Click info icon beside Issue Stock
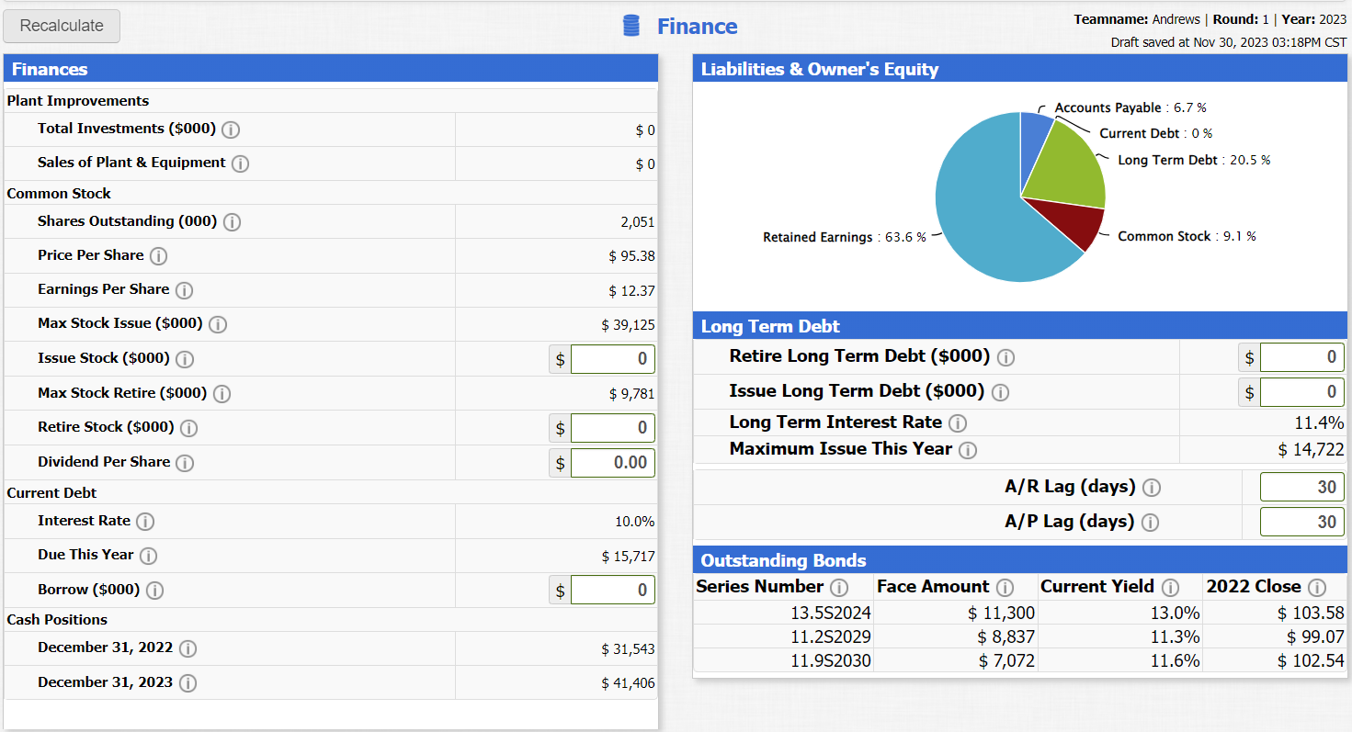Image resolution: width=1352 pixels, height=732 pixels. [185, 359]
